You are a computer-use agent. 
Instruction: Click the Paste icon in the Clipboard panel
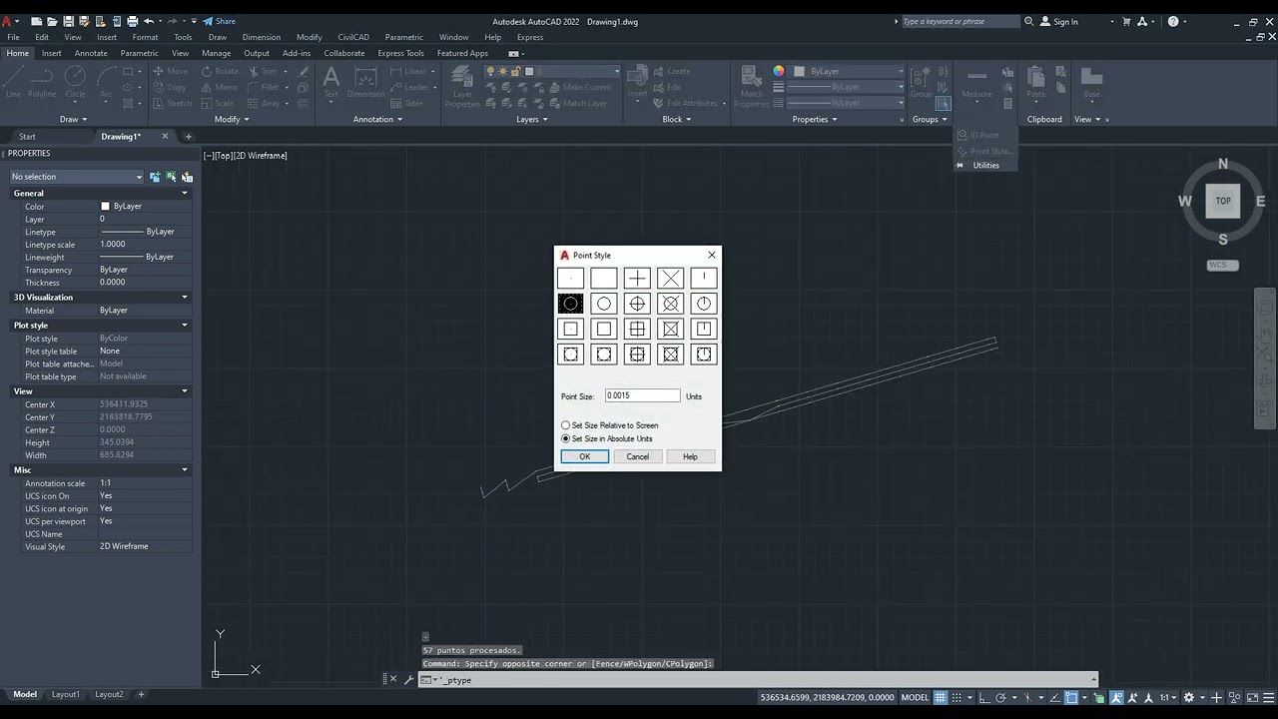(1036, 82)
